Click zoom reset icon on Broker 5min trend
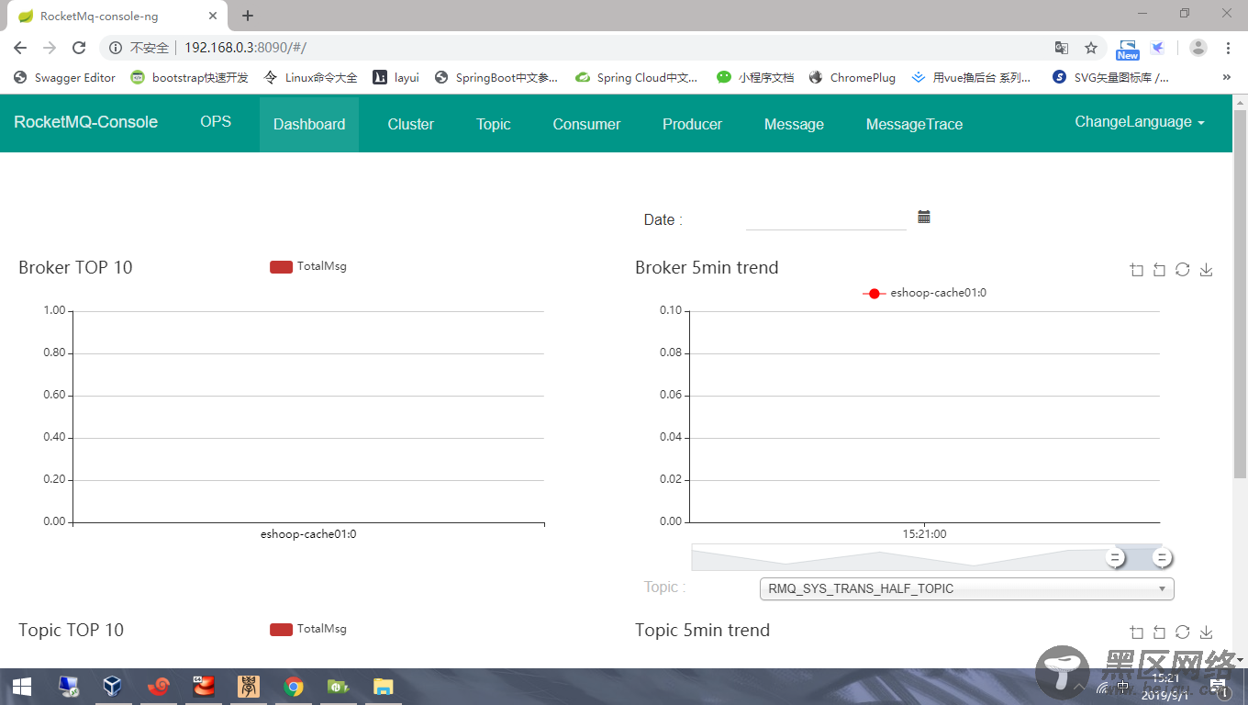The width and height of the screenshot is (1248, 705). [1159, 269]
